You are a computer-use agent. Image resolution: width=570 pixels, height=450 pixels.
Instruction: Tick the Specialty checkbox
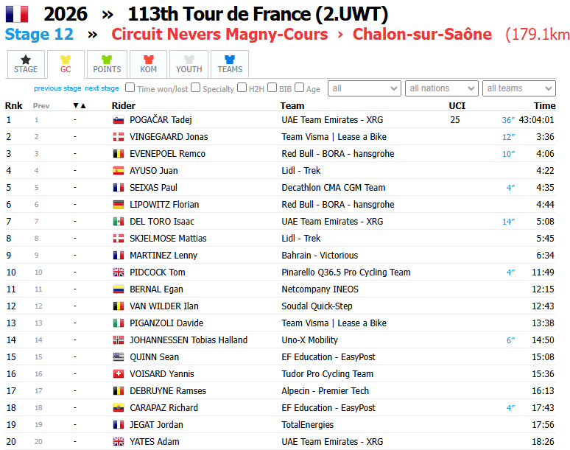(196, 88)
